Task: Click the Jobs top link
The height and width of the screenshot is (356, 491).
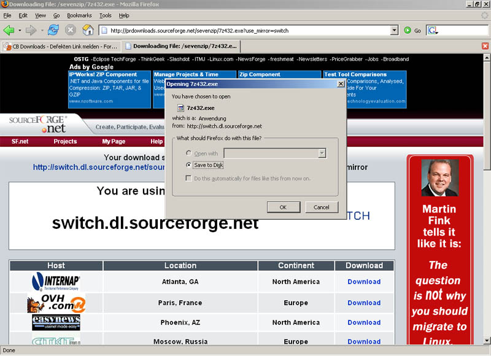Action: (373, 59)
